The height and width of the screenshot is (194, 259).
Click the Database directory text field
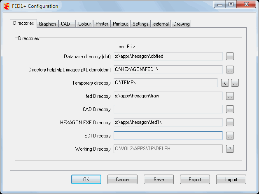(168, 56)
